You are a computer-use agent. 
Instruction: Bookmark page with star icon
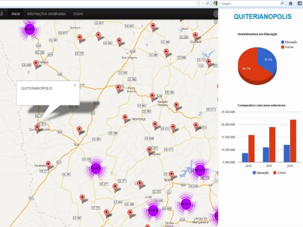click(198, 3)
